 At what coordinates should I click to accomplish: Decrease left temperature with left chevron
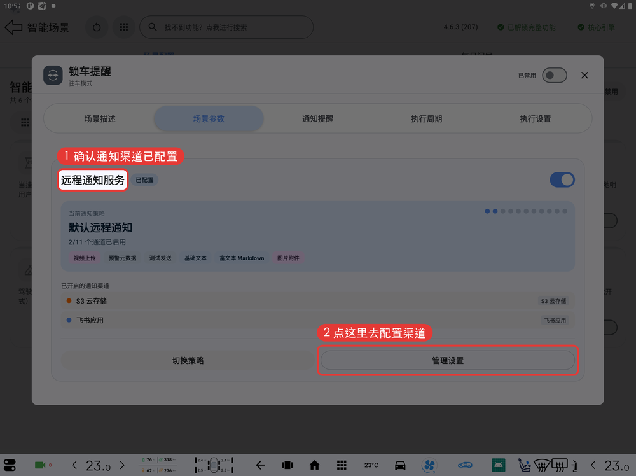[x=74, y=465]
